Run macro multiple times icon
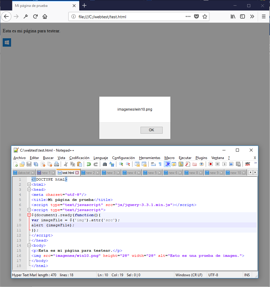The image size is (270, 287). [231, 164]
